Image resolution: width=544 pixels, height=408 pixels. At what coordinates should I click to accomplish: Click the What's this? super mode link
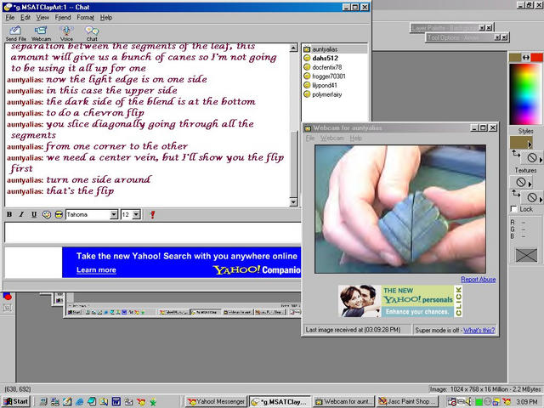coord(479,331)
